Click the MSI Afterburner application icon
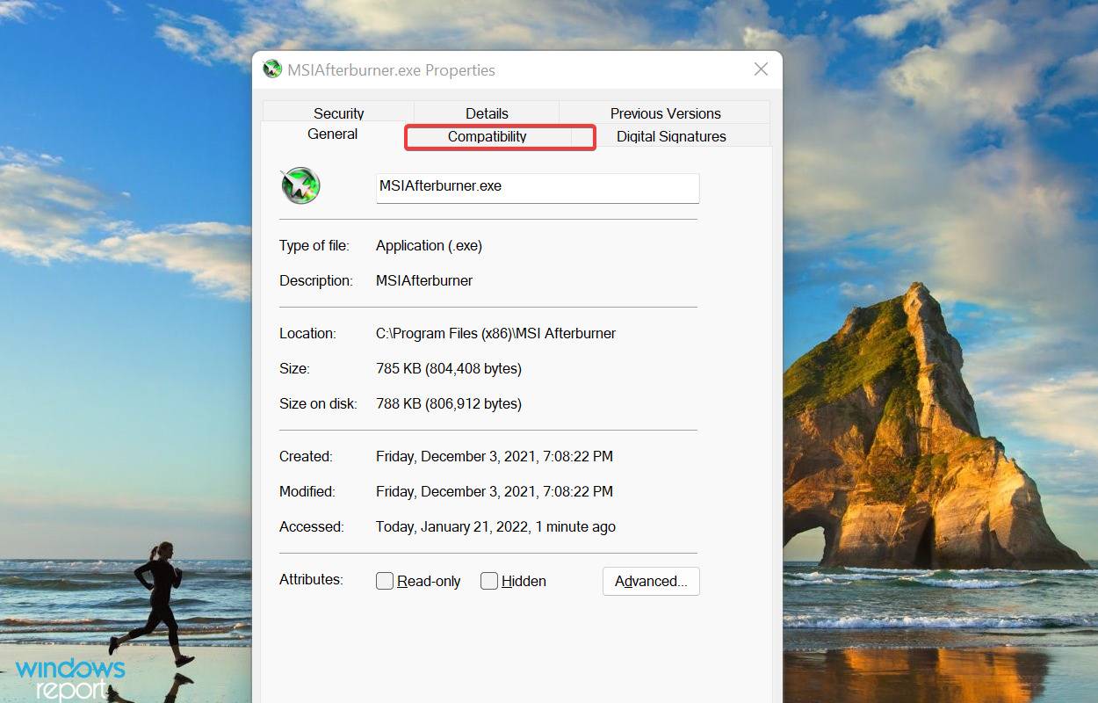 (x=300, y=185)
